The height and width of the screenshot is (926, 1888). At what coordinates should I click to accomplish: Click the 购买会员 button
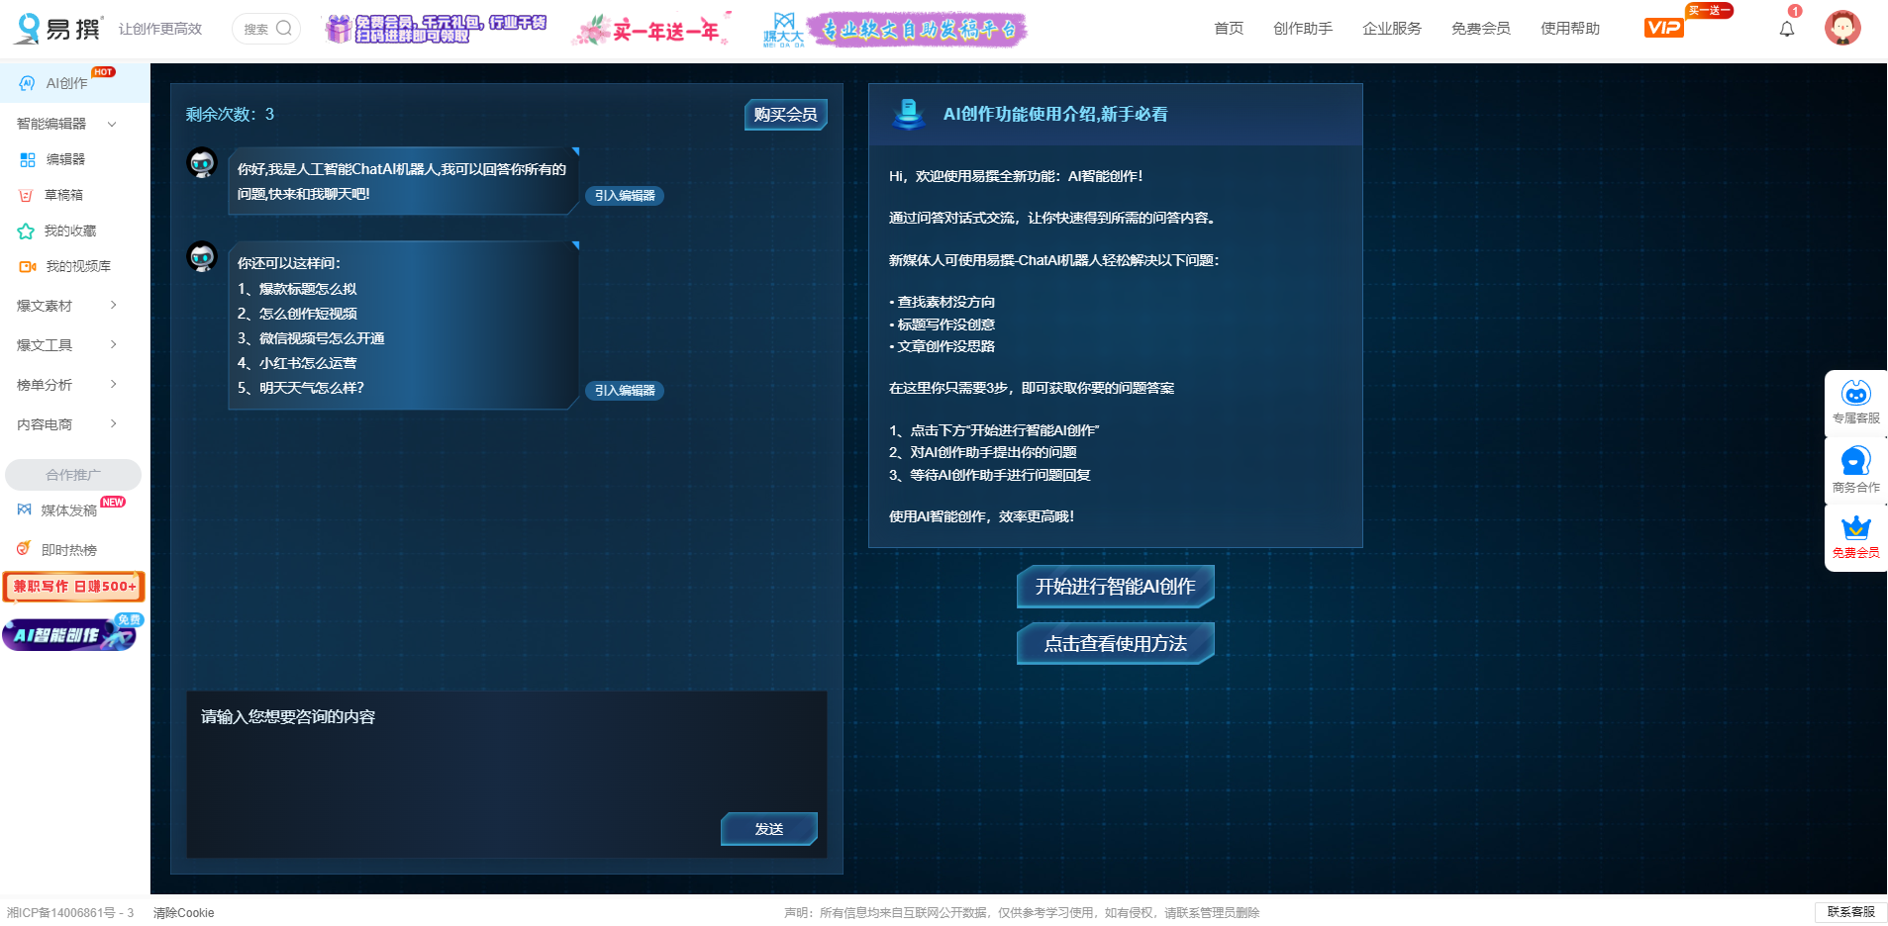(x=785, y=115)
